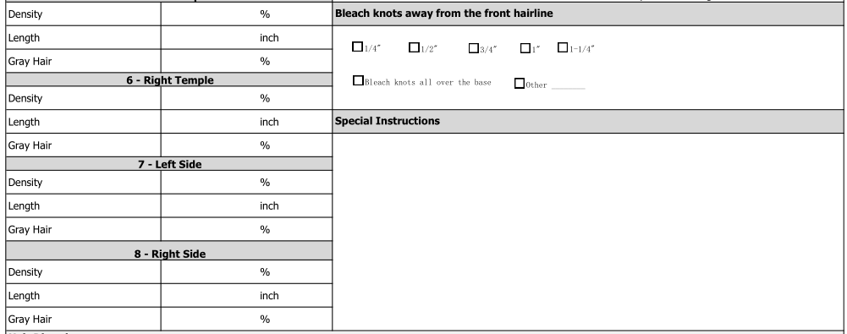The width and height of the screenshot is (847, 334).
Task: Click the 6 - Right Temple section header
Action: tap(169, 79)
